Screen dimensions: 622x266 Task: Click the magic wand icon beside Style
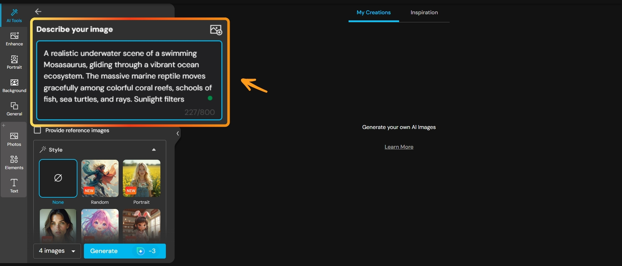click(43, 149)
